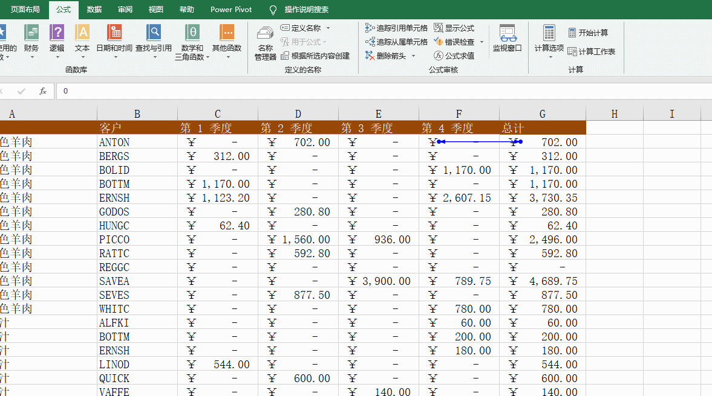Expand the 计算选项 dropdown arrow
This screenshot has width=712, height=396.
[550, 57]
